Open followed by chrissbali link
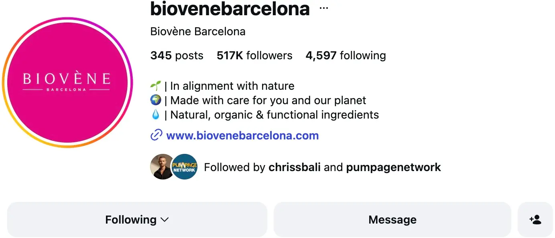Screen dimensions: 555x238 (295, 167)
